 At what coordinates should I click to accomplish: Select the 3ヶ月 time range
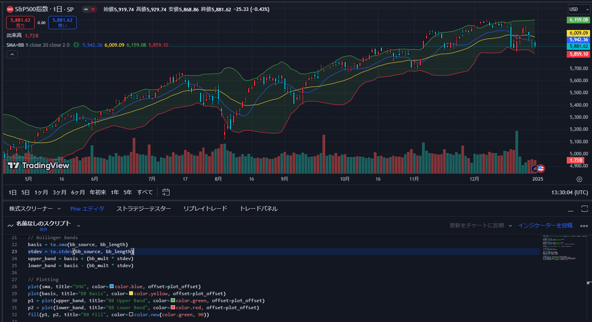pyautogui.click(x=60, y=192)
